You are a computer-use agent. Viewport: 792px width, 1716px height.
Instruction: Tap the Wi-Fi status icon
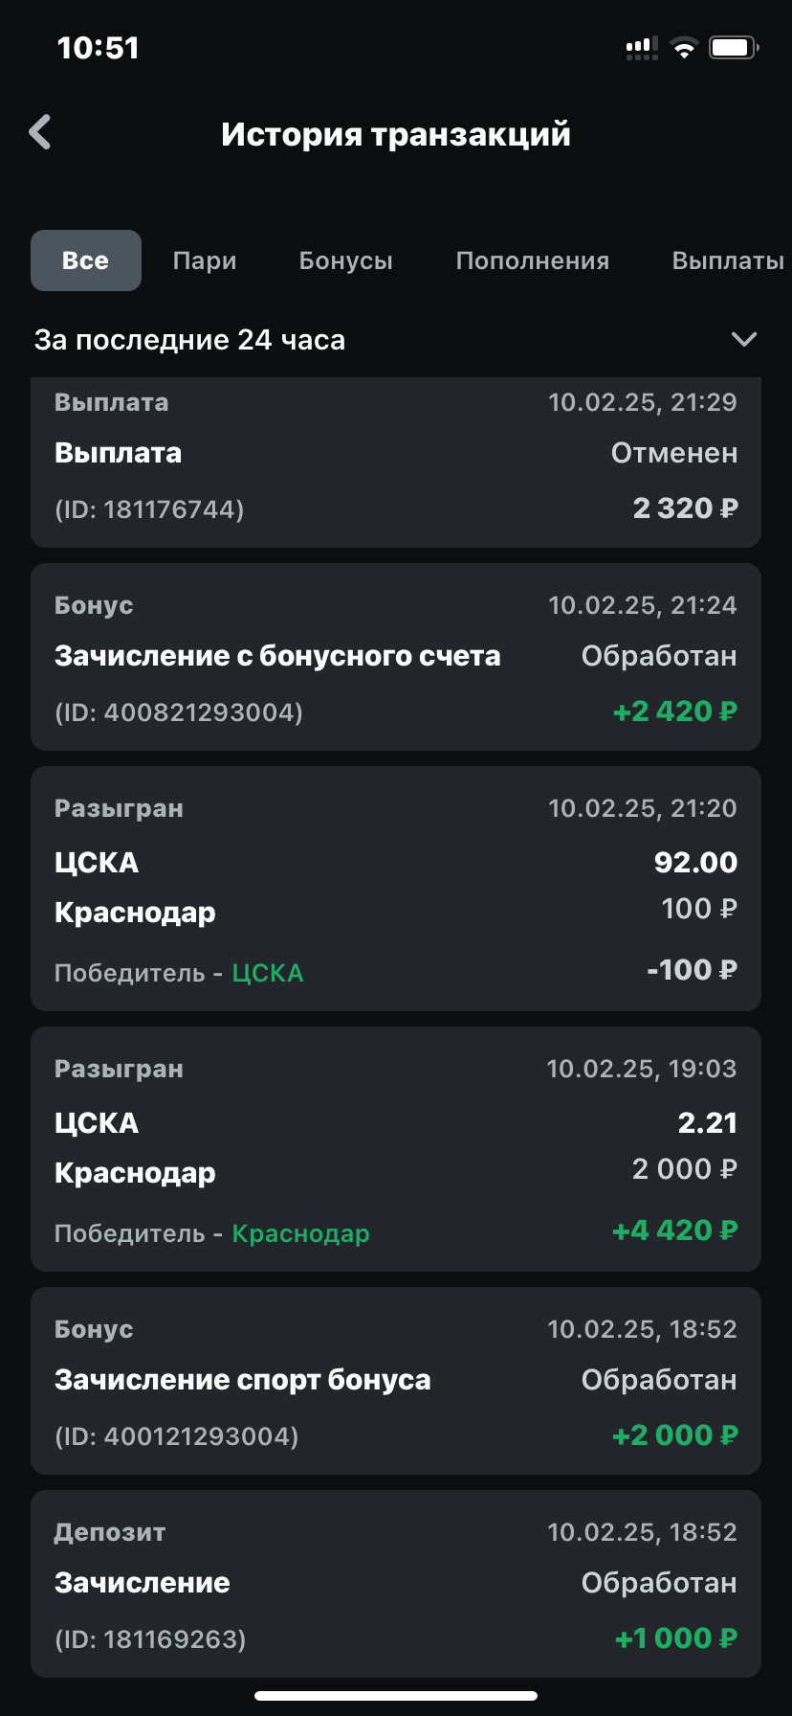(684, 48)
